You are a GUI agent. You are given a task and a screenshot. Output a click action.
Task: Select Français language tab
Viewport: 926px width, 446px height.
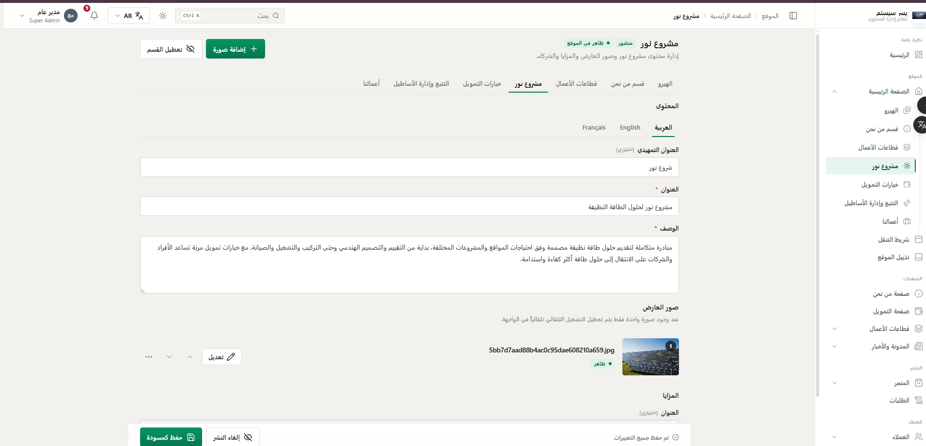594,128
